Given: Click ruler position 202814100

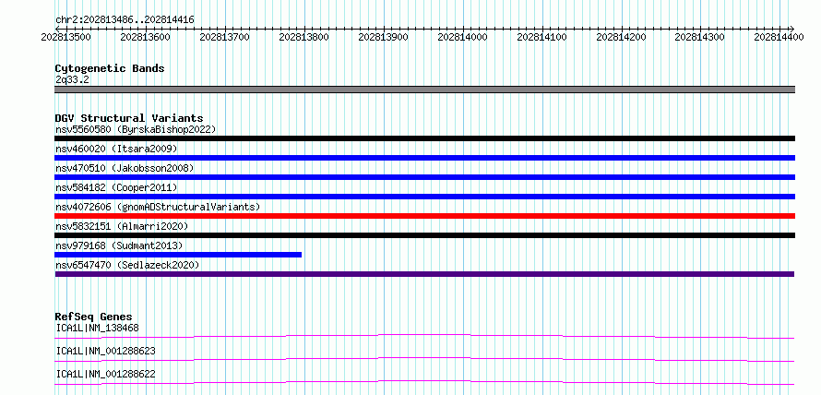Looking at the screenshot, I should pyautogui.click(x=541, y=37).
